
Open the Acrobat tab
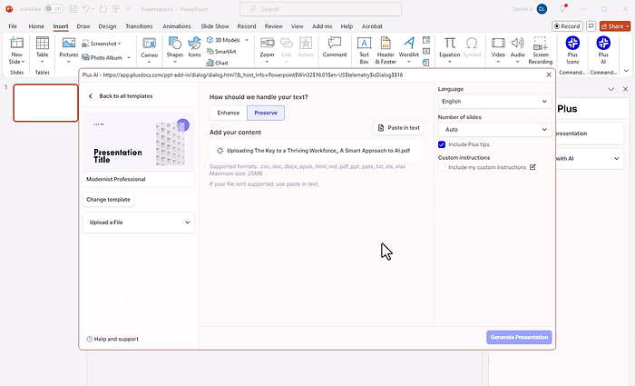pos(372,26)
